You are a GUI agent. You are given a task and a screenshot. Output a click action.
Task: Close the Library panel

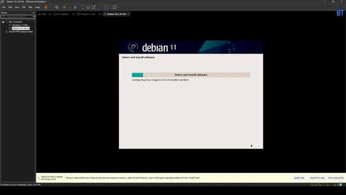34,12
